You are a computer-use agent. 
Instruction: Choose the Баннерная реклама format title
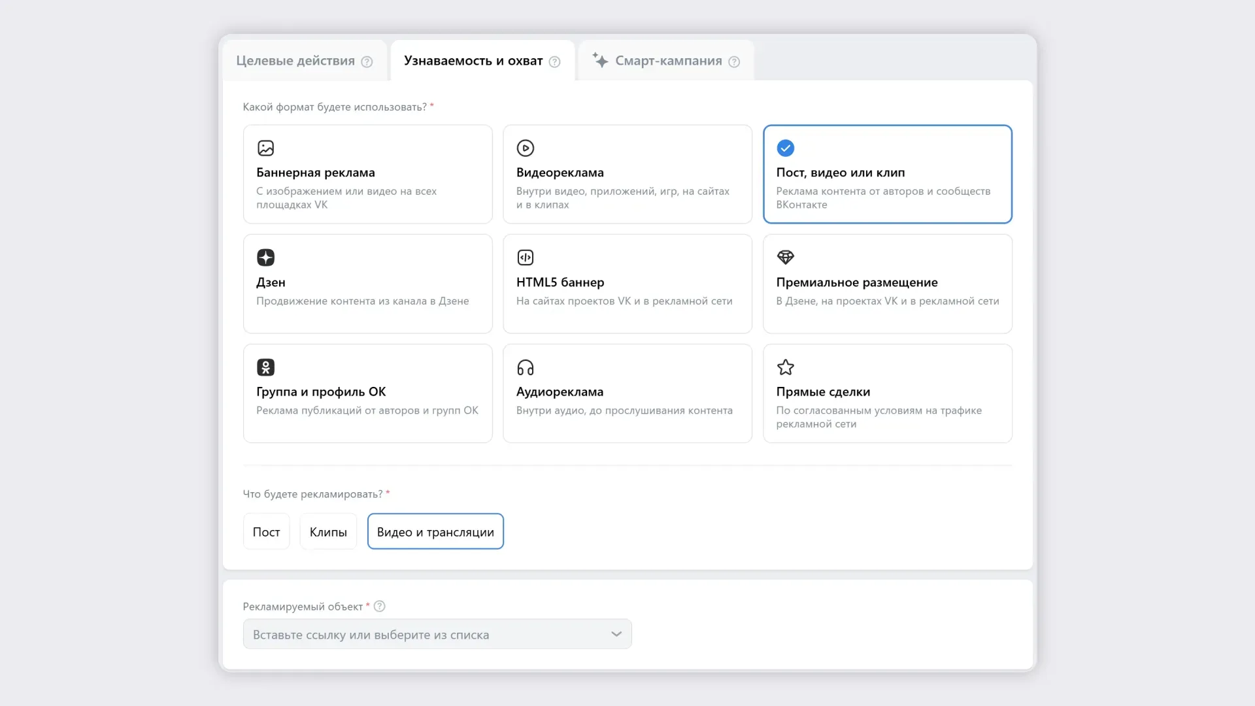pos(316,173)
